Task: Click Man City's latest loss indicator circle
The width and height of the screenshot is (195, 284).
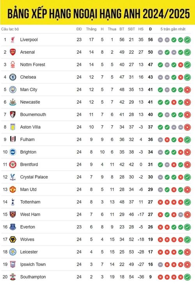Action: coord(187,90)
